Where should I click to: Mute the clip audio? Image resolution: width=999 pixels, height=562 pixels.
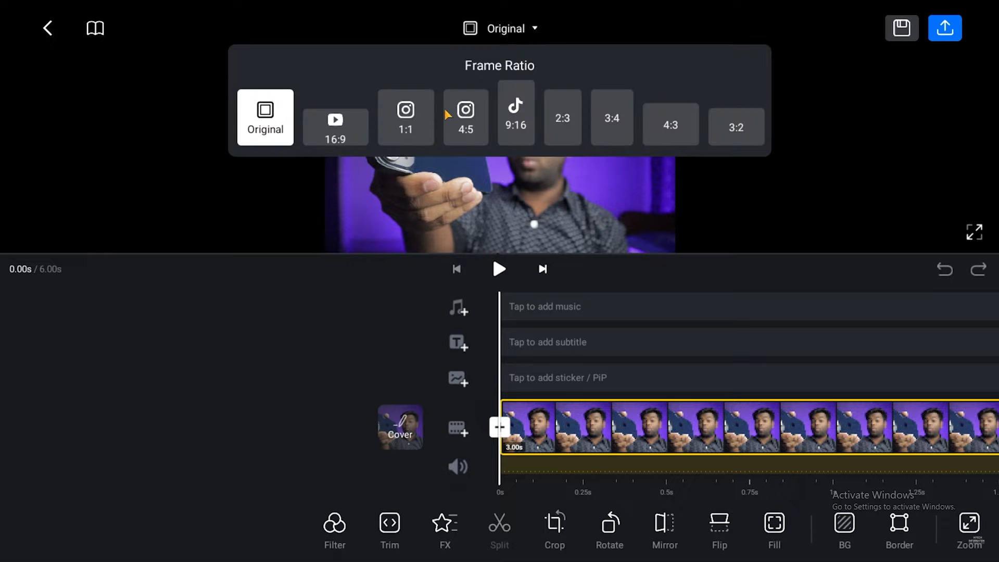(x=457, y=466)
